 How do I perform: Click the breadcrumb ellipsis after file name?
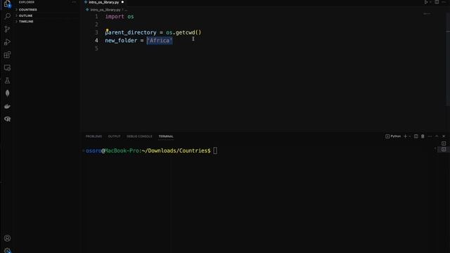coord(126,10)
